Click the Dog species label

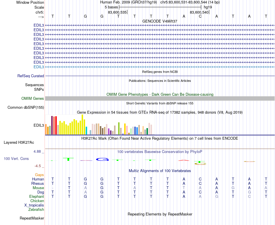(x=41, y=192)
